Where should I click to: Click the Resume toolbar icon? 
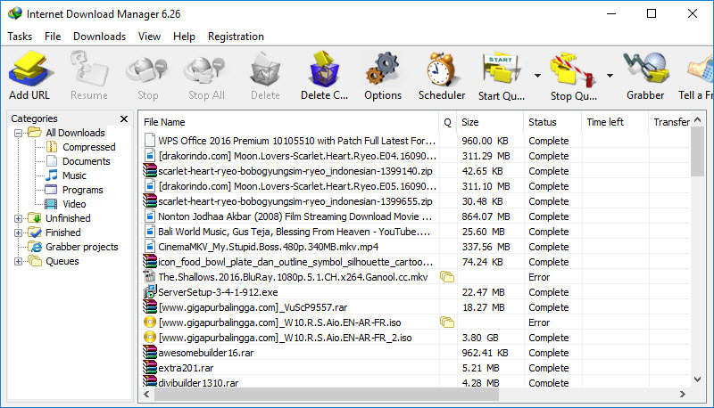(x=89, y=69)
